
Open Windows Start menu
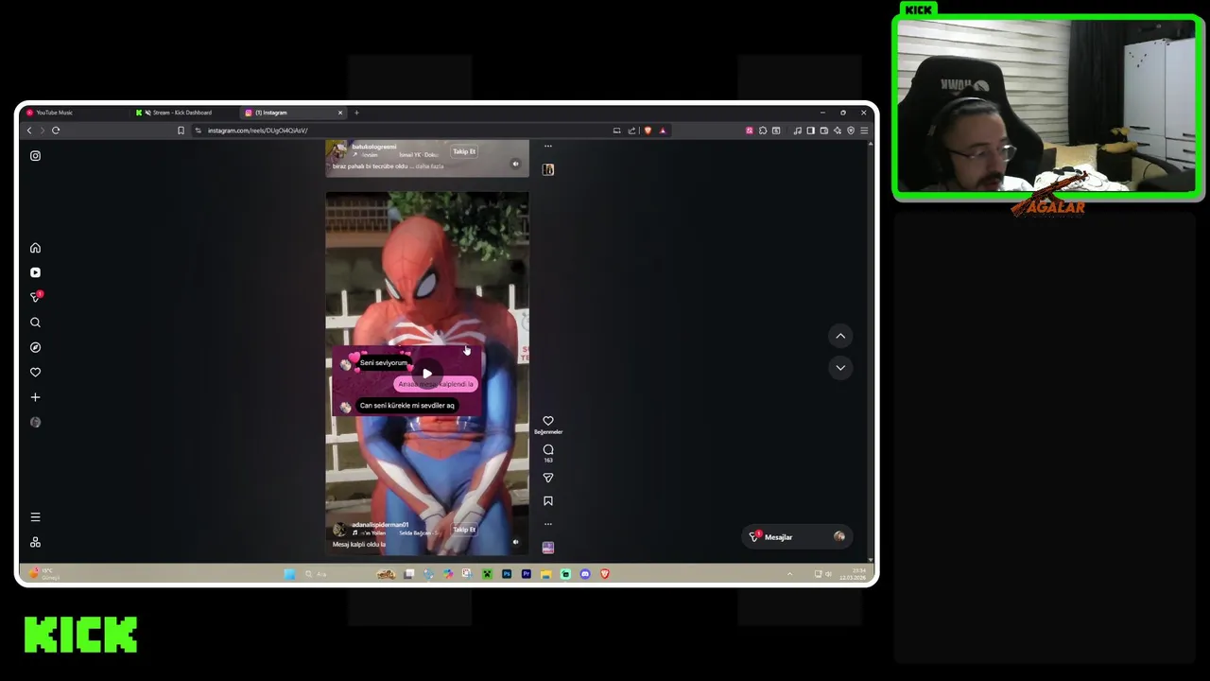coord(289,574)
